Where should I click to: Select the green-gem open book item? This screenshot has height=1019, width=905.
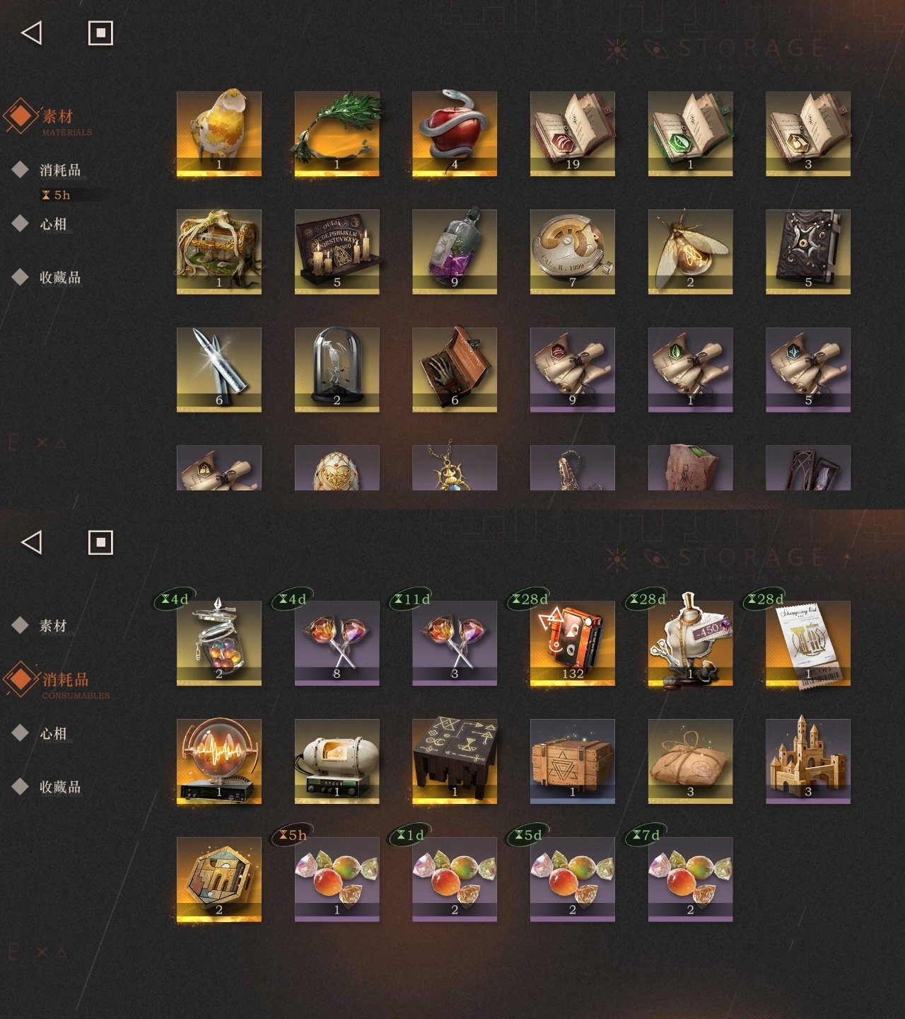pyautogui.click(x=690, y=134)
